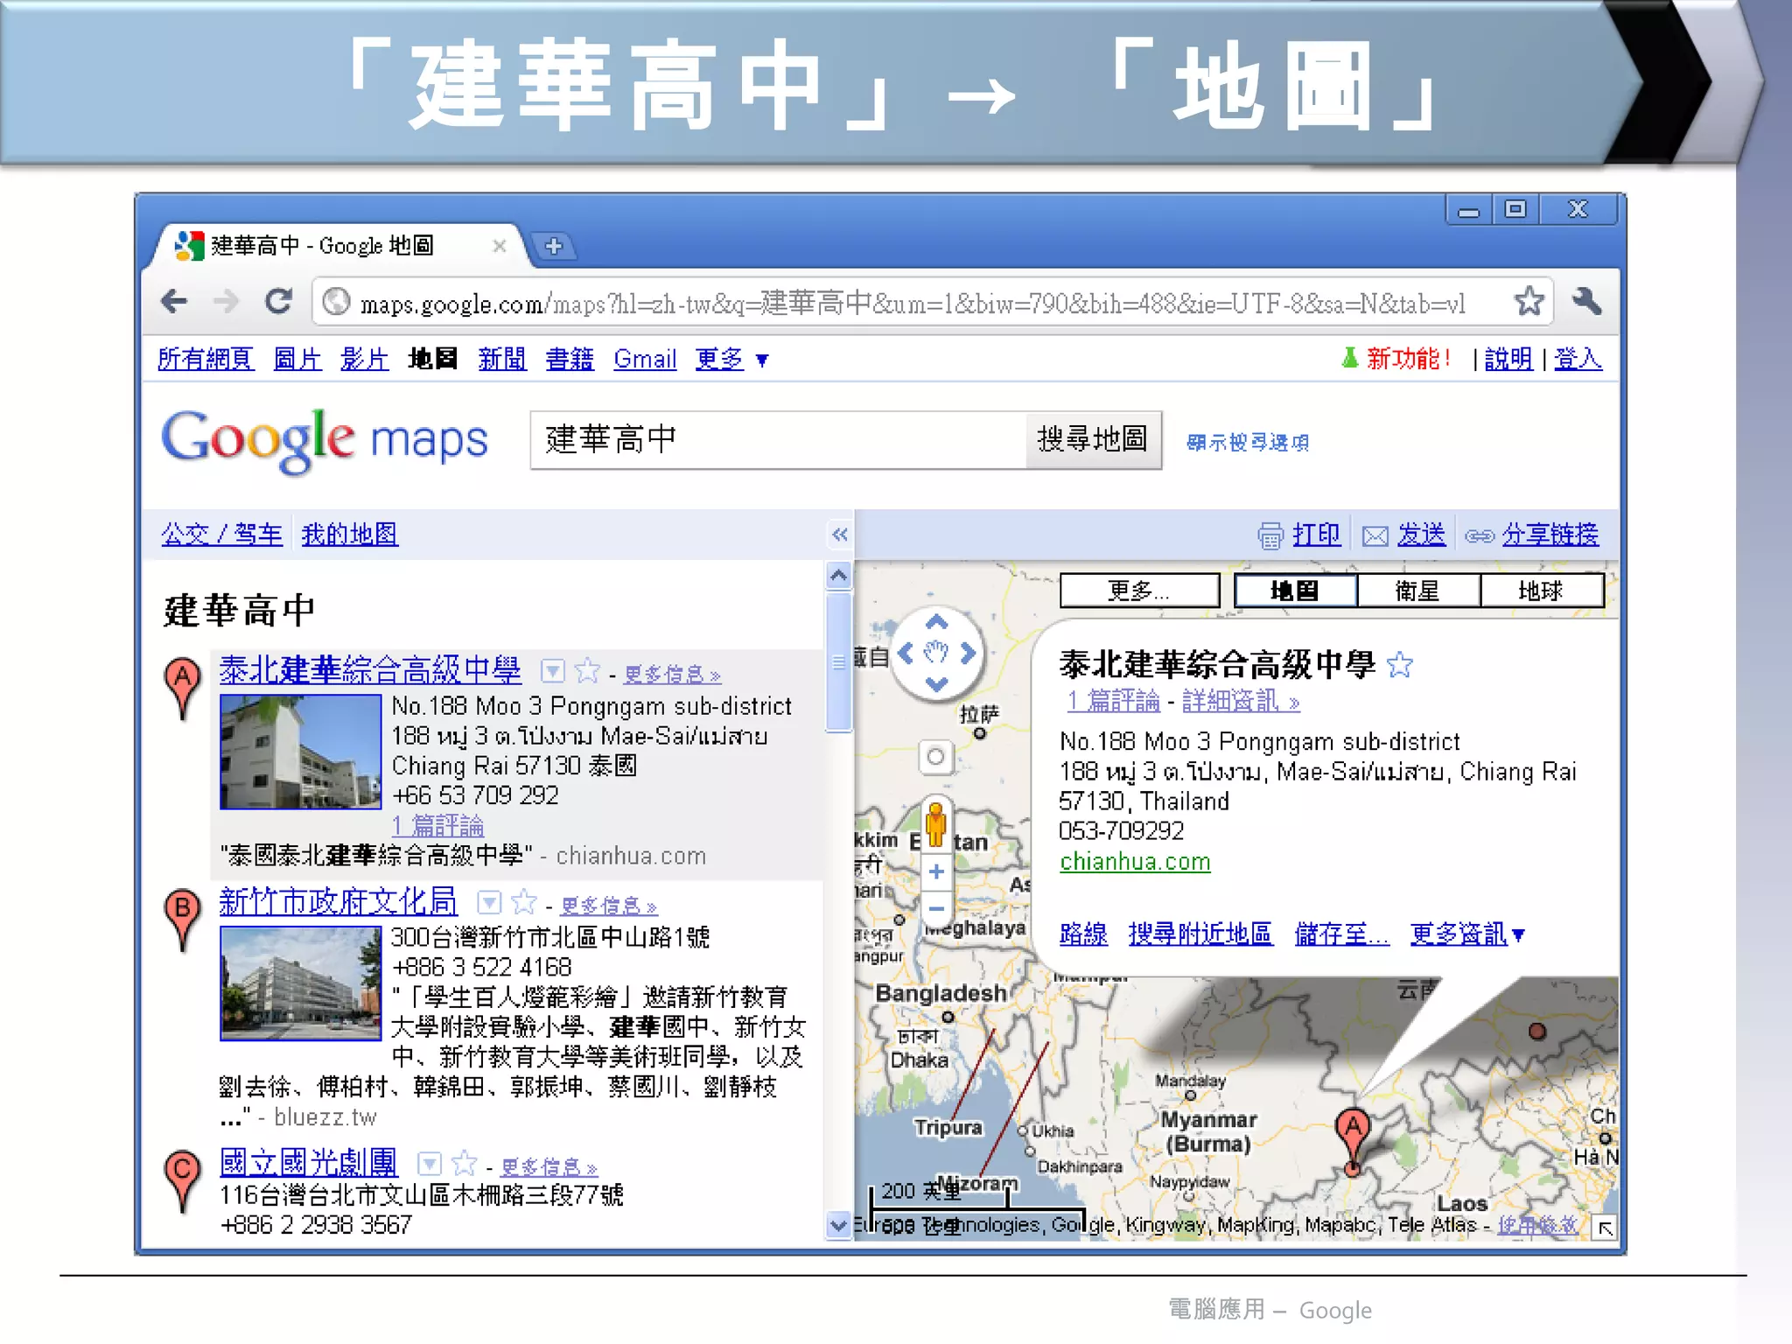Screen dimensions: 1792x1344
Task: Expand 更多信息 for 泰北建華綜合高級中學
Action: click(x=672, y=675)
